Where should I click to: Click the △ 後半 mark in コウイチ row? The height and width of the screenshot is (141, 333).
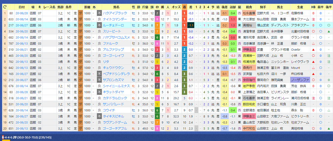coord(329,110)
